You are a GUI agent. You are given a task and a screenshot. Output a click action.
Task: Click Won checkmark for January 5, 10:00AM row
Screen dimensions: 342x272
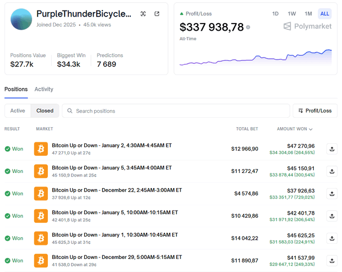pos(8,216)
